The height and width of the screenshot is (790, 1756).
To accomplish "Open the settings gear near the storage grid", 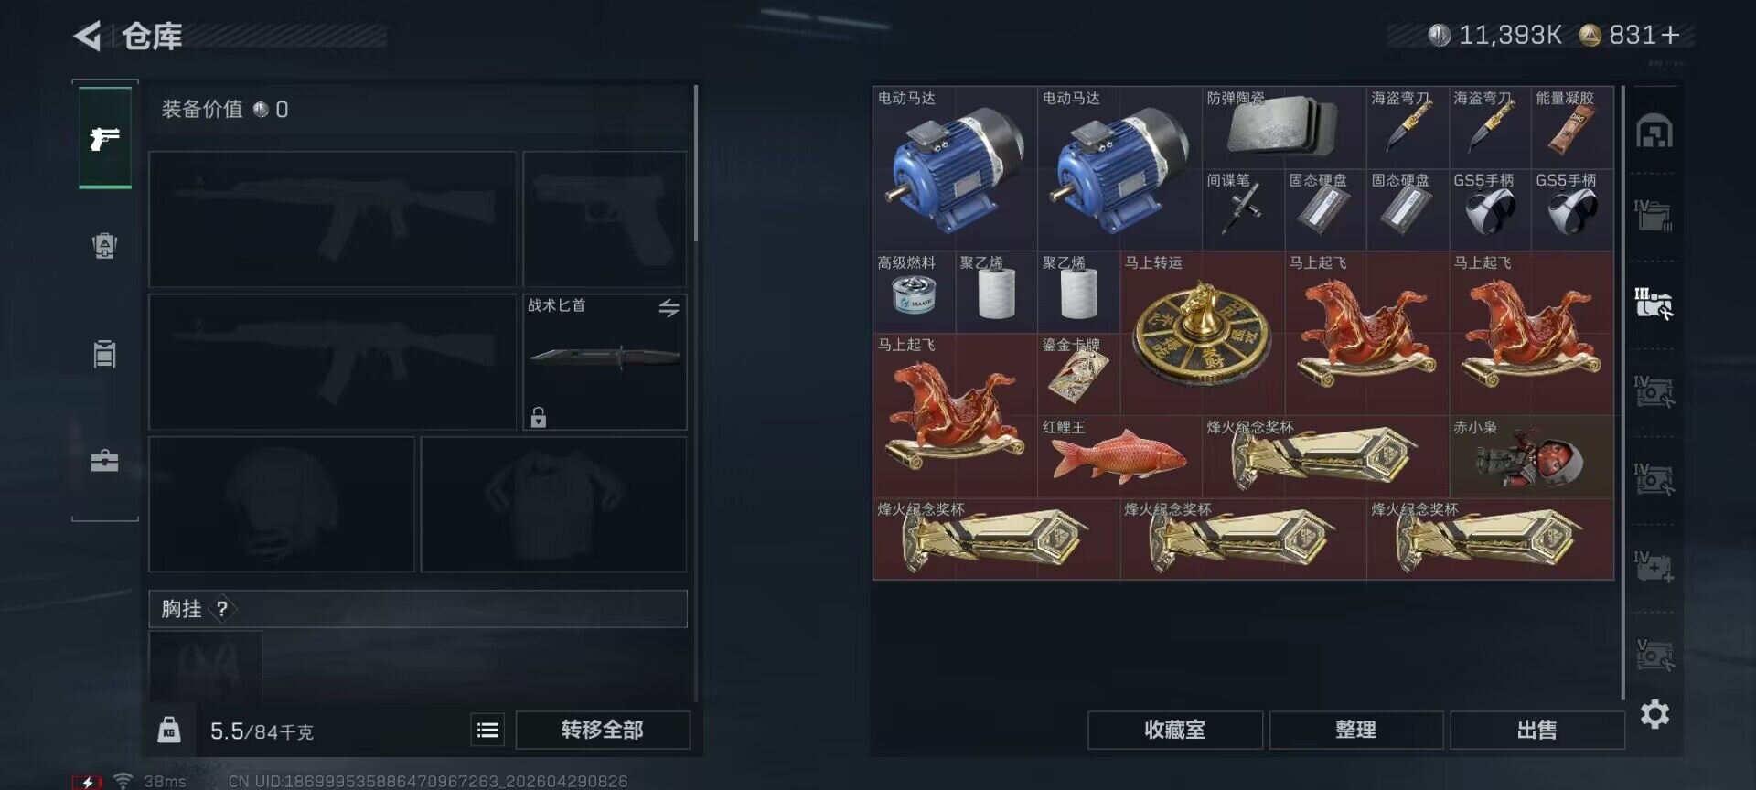I will (1654, 714).
